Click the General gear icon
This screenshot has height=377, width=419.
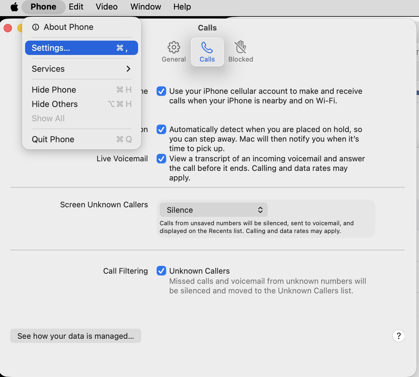(174, 47)
